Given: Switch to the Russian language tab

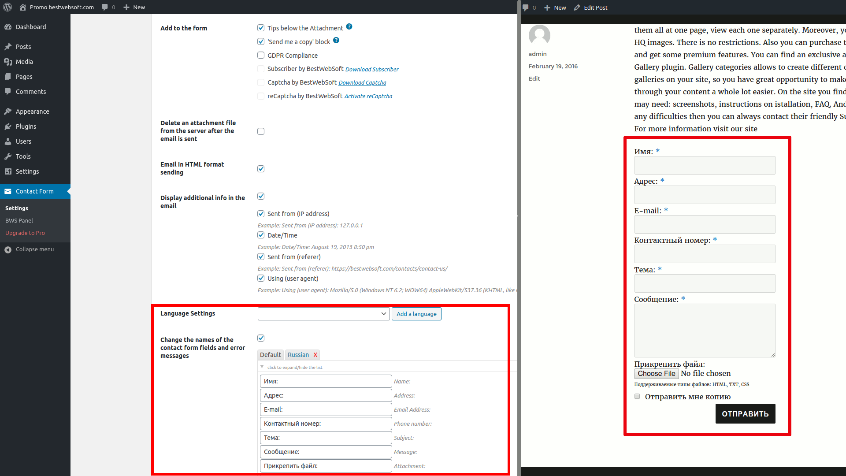Looking at the screenshot, I should [299, 354].
